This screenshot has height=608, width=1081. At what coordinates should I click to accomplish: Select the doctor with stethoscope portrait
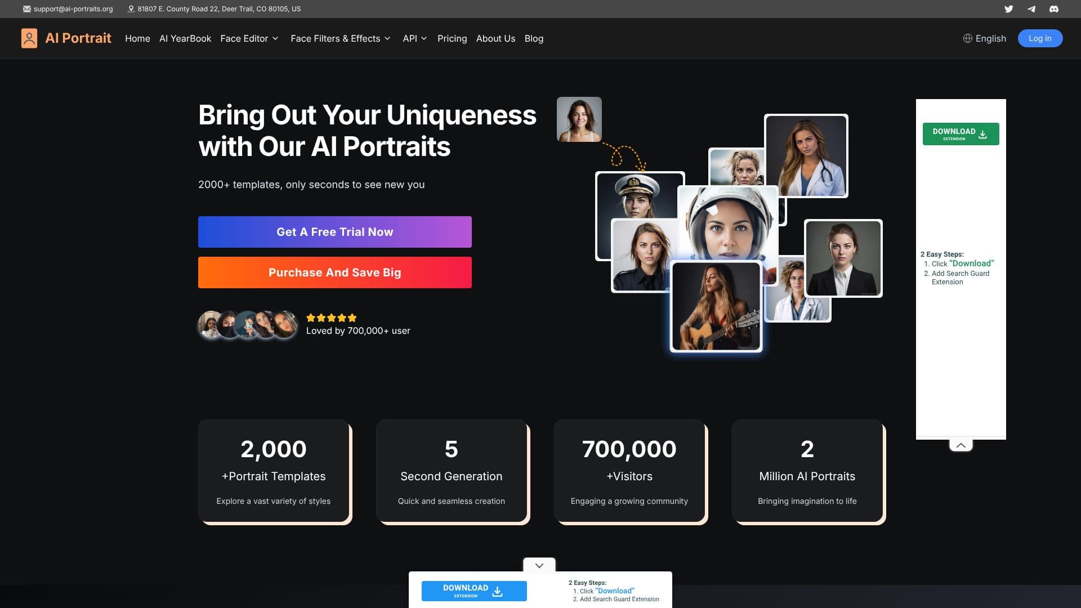806,156
